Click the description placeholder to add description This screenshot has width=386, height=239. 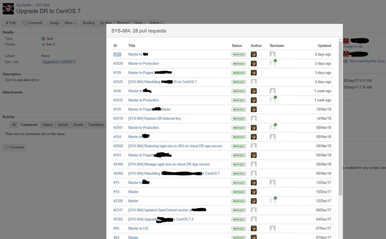coord(22,80)
